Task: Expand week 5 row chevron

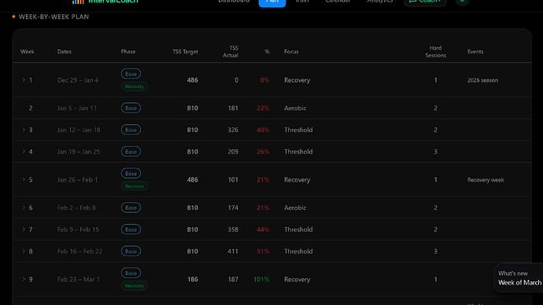Action: (x=24, y=179)
